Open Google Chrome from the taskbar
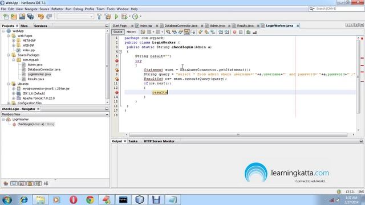Viewport: 365px width, 205px height. [x=90, y=200]
